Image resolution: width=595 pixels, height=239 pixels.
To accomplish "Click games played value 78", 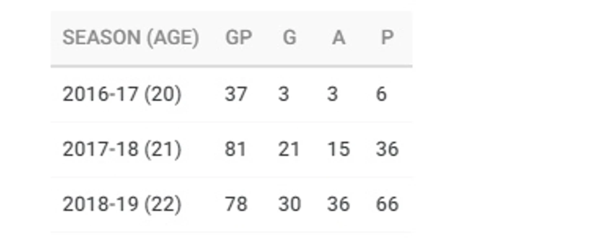I will (x=236, y=204).
